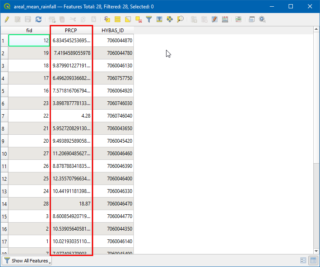Select the PRCP cell showing 18.87
The height and width of the screenshot is (267, 320).
click(x=71, y=203)
